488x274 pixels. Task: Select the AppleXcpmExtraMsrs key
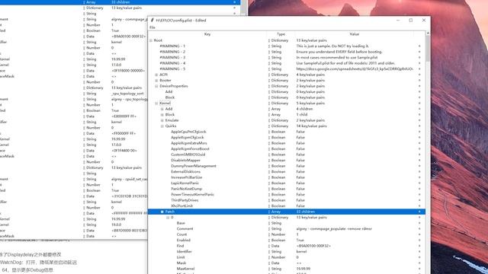pos(189,143)
